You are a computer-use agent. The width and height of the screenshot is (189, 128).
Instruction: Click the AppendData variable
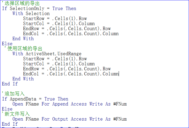coord(23,99)
